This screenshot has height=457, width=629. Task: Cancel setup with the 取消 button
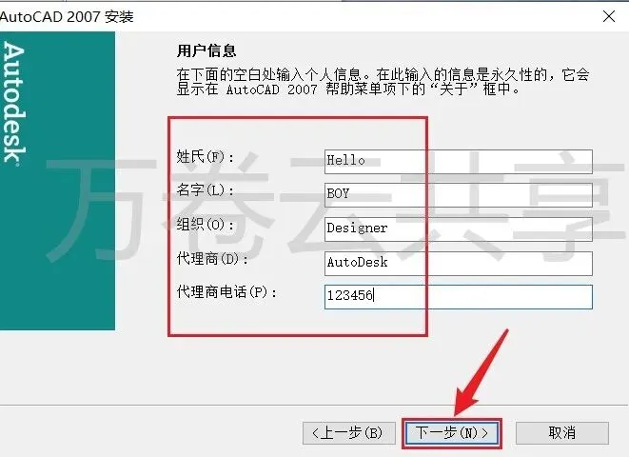(562, 432)
